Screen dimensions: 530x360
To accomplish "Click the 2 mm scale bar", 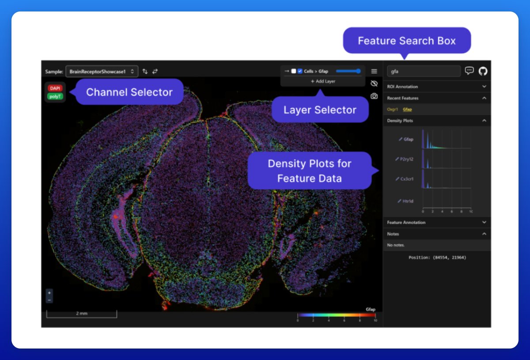I will pyautogui.click(x=82, y=314).
